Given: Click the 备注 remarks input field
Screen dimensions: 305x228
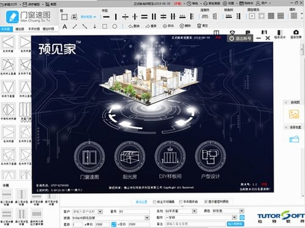Looking at the screenshot, I should (x=195, y=224).
